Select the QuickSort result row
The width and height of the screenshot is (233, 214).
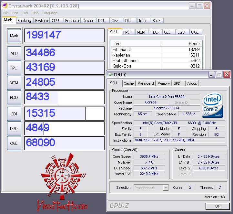click(x=156, y=66)
